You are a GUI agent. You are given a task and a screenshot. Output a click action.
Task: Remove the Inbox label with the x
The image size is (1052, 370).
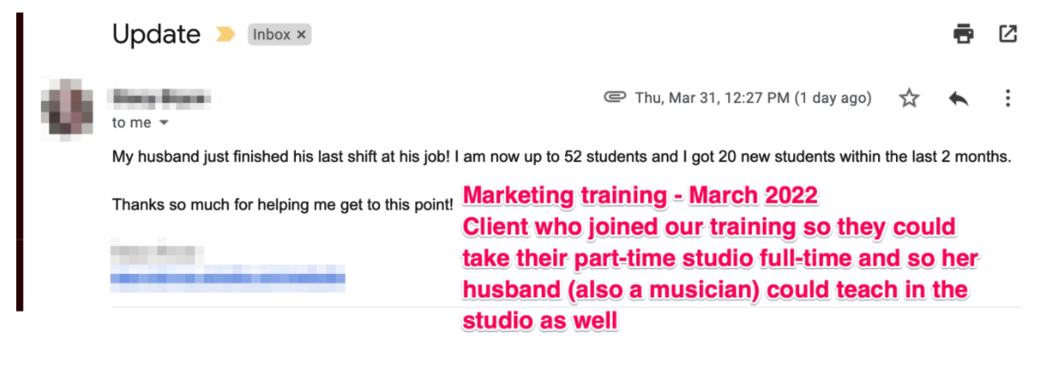pos(301,35)
